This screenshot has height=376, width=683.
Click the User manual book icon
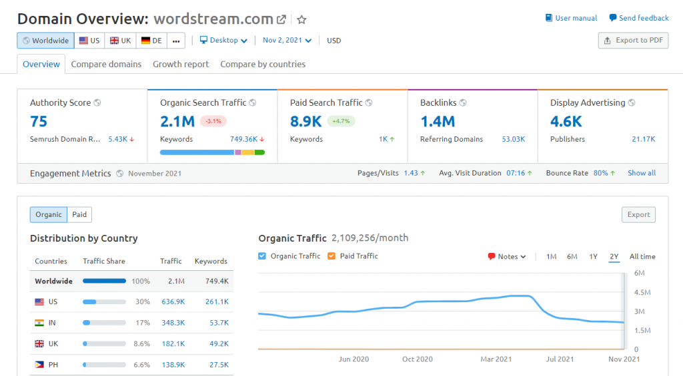click(x=549, y=18)
